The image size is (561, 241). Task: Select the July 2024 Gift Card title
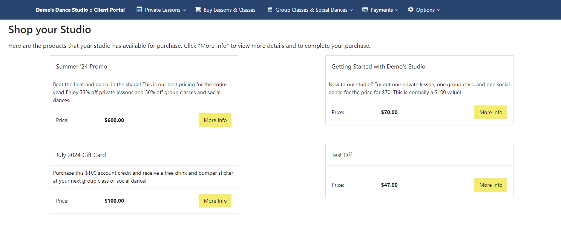tap(81, 155)
